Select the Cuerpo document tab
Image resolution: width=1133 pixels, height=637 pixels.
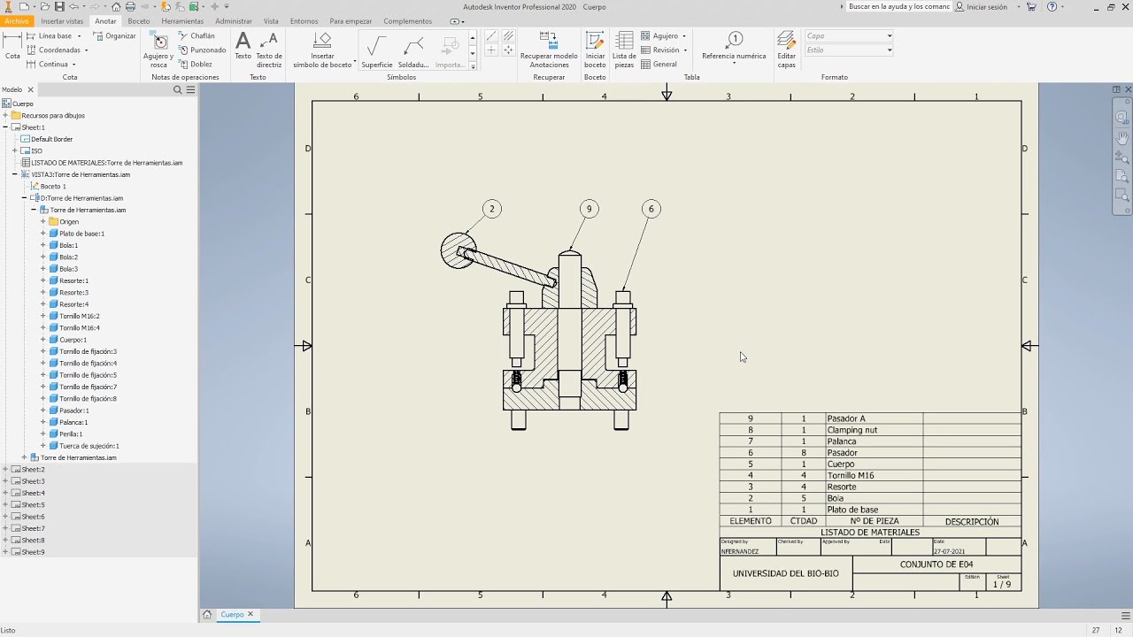tap(232, 614)
